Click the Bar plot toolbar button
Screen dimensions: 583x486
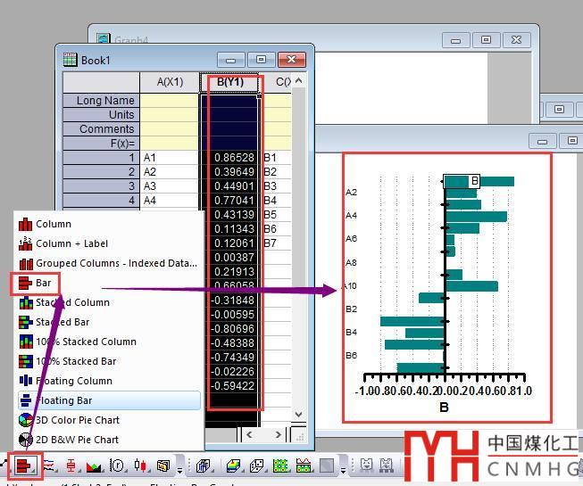24,465
